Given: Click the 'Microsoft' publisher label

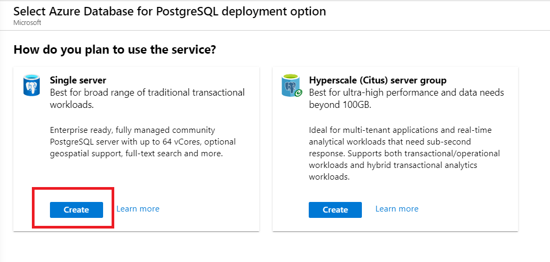Looking at the screenshot, I should tap(27, 23).
